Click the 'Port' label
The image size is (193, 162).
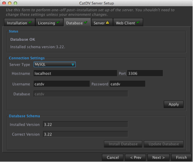tap(122, 74)
